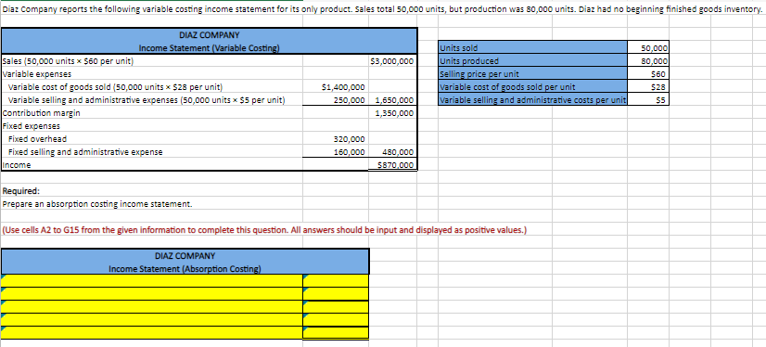Click the $28 variable cost value
The width and height of the screenshot is (766, 347).
648,87
